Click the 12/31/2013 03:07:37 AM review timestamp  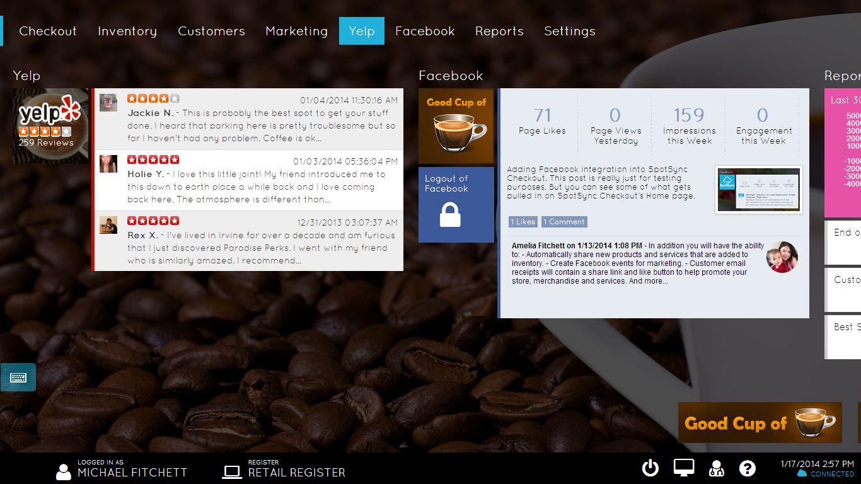(347, 222)
